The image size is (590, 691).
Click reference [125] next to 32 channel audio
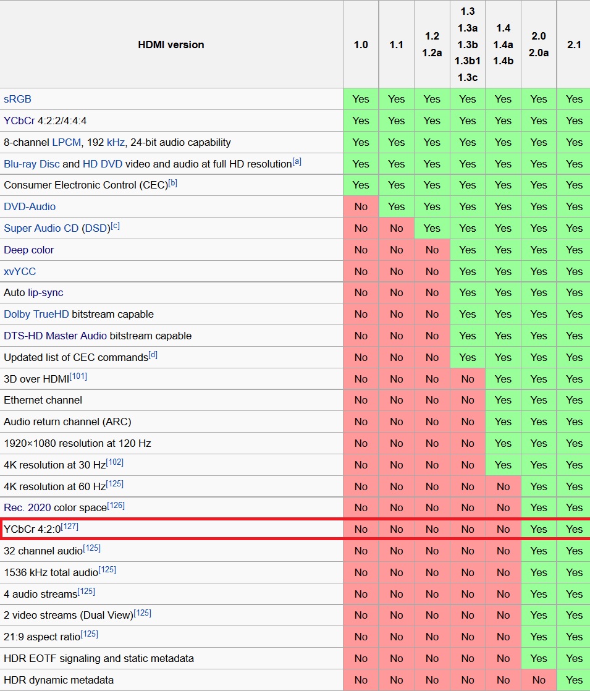(x=91, y=548)
